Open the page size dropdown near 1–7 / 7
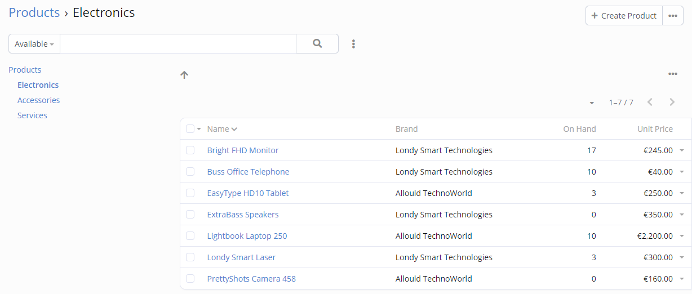 pos(592,103)
